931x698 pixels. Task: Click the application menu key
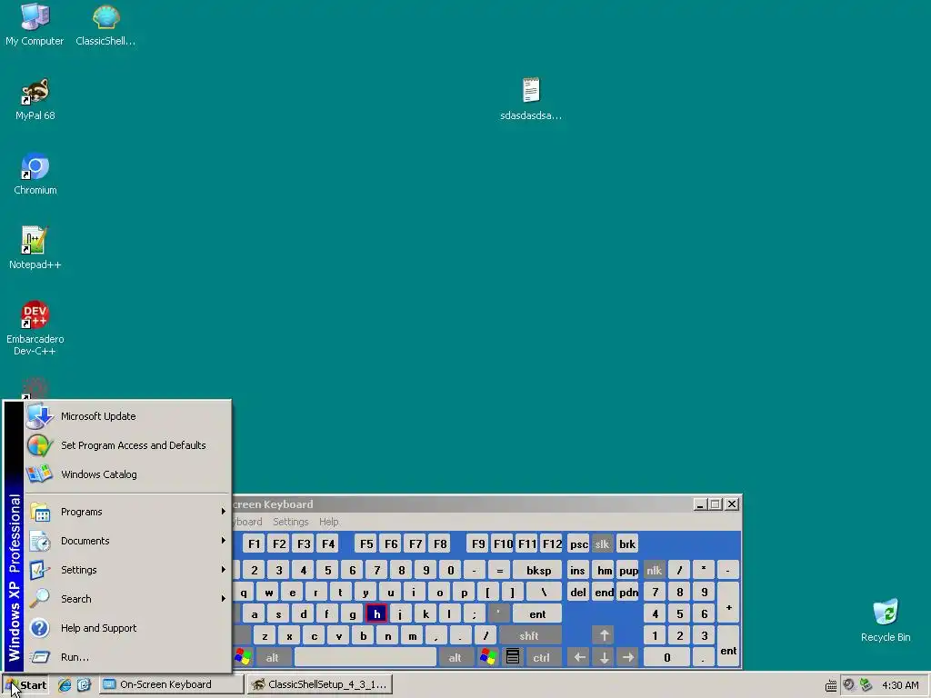click(x=513, y=658)
